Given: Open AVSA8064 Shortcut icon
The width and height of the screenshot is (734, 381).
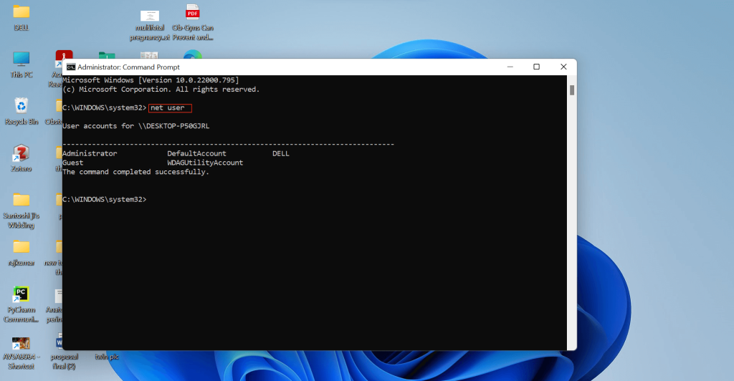Looking at the screenshot, I should pos(21,353).
